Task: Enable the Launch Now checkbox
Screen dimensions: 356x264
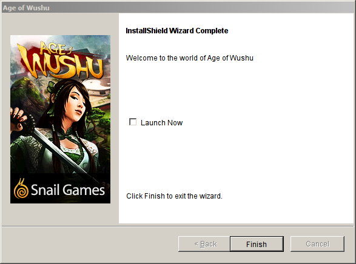Action: tap(133, 122)
